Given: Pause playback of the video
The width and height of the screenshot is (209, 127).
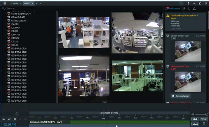Looking at the screenshot, I should 14,119.
